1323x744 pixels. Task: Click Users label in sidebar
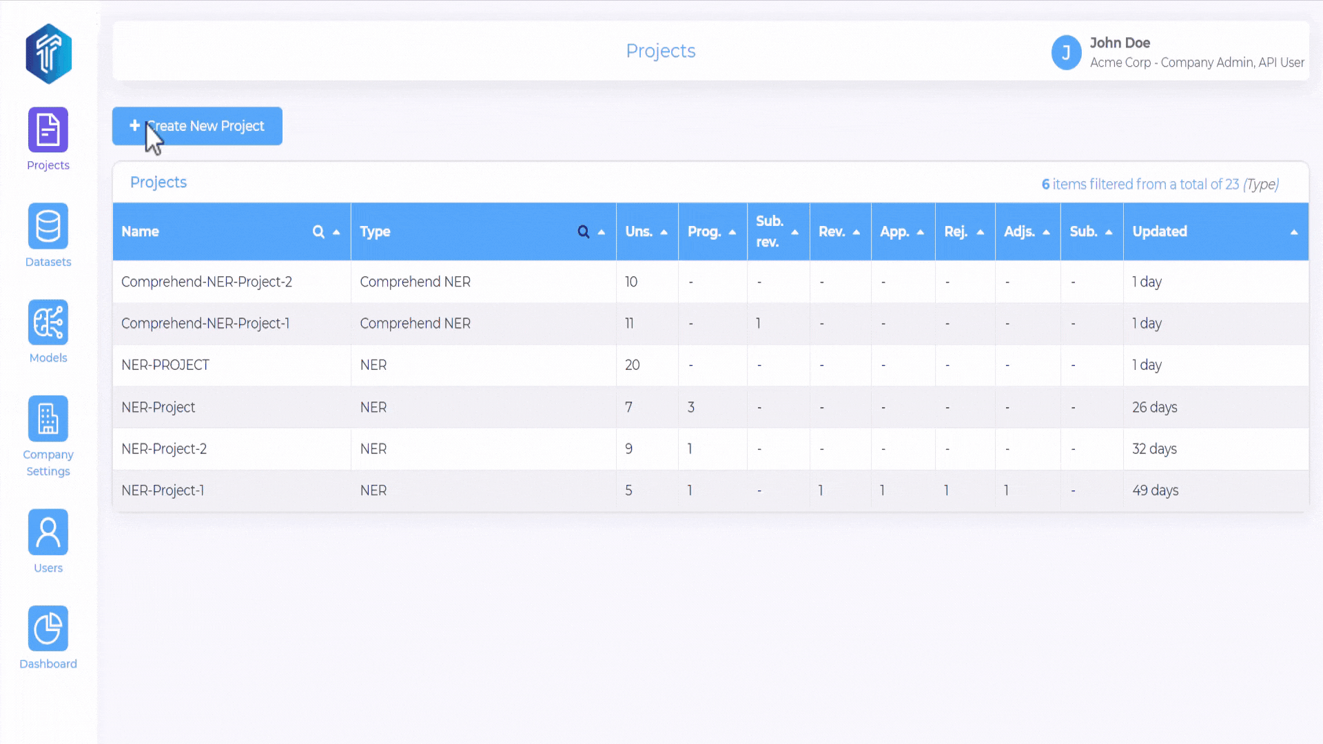click(x=48, y=568)
